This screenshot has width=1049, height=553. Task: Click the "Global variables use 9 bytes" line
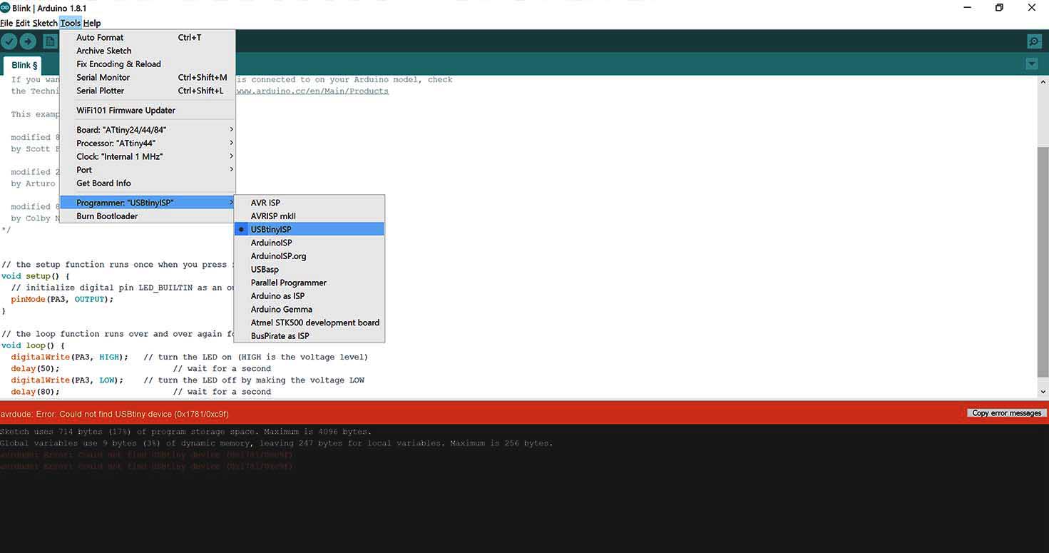tap(277, 443)
